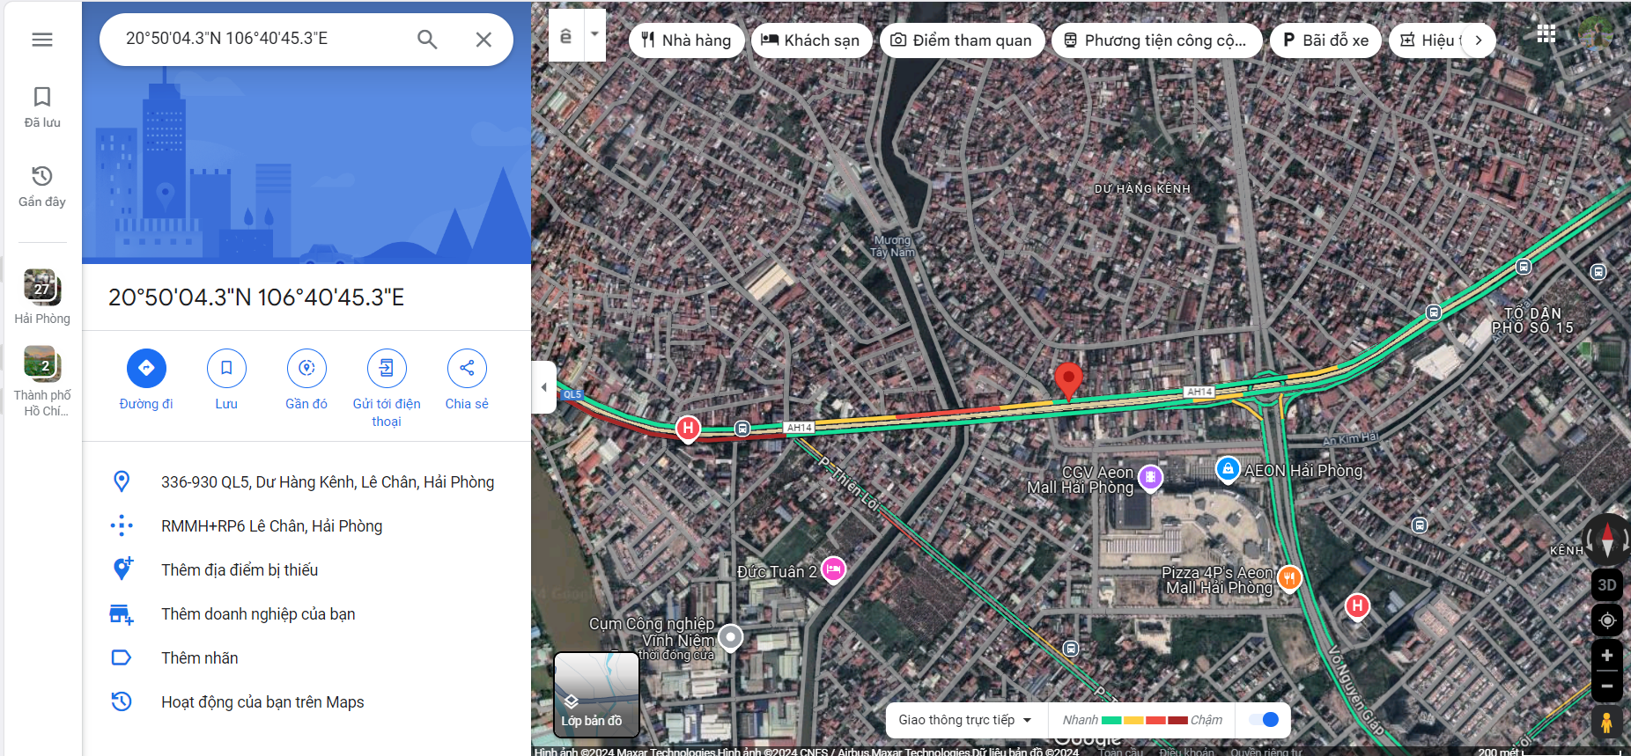
Task: Filter by Nhà hàng restaurants
Action: click(x=686, y=40)
